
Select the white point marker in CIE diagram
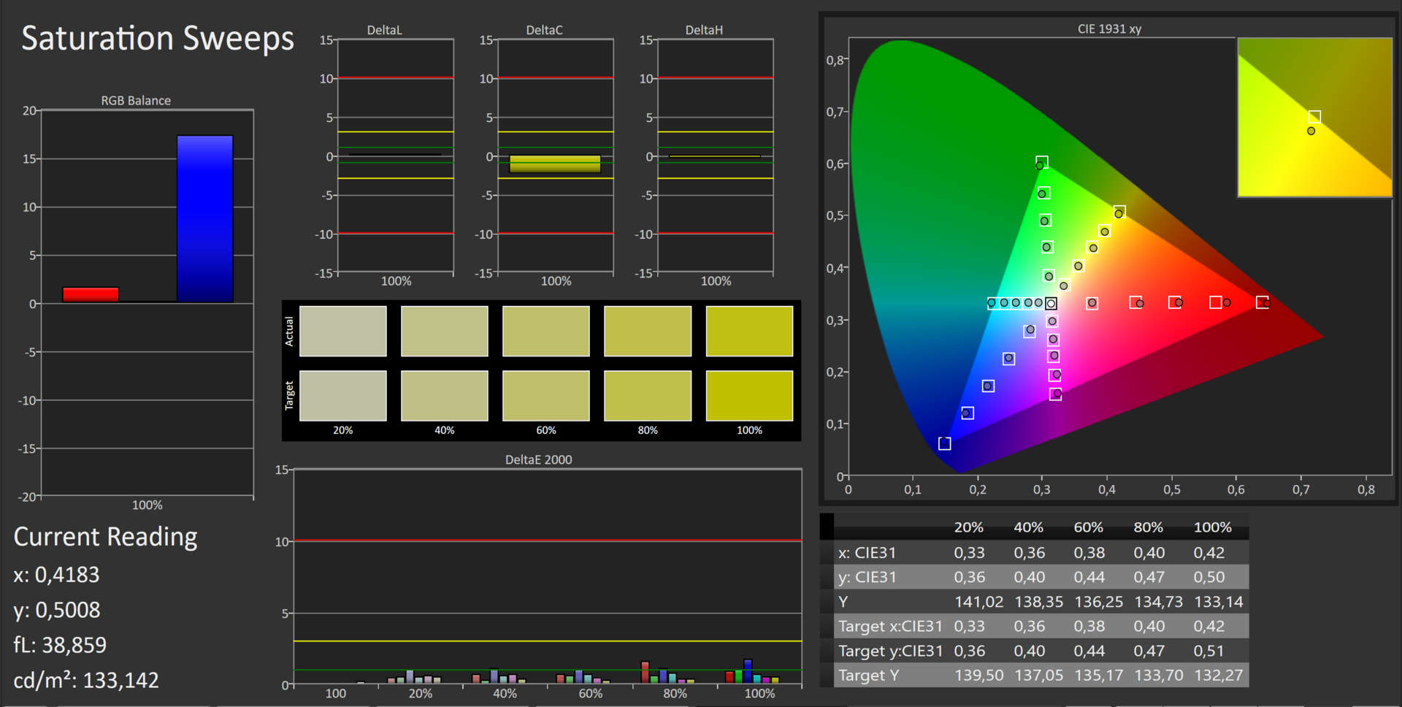[1051, 303]
